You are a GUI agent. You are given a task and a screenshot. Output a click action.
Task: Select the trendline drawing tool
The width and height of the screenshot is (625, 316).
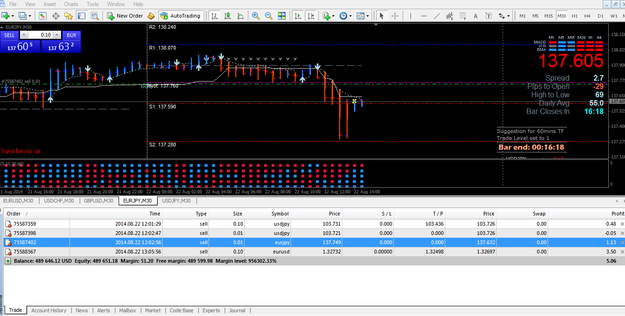(x=436, y=16)
